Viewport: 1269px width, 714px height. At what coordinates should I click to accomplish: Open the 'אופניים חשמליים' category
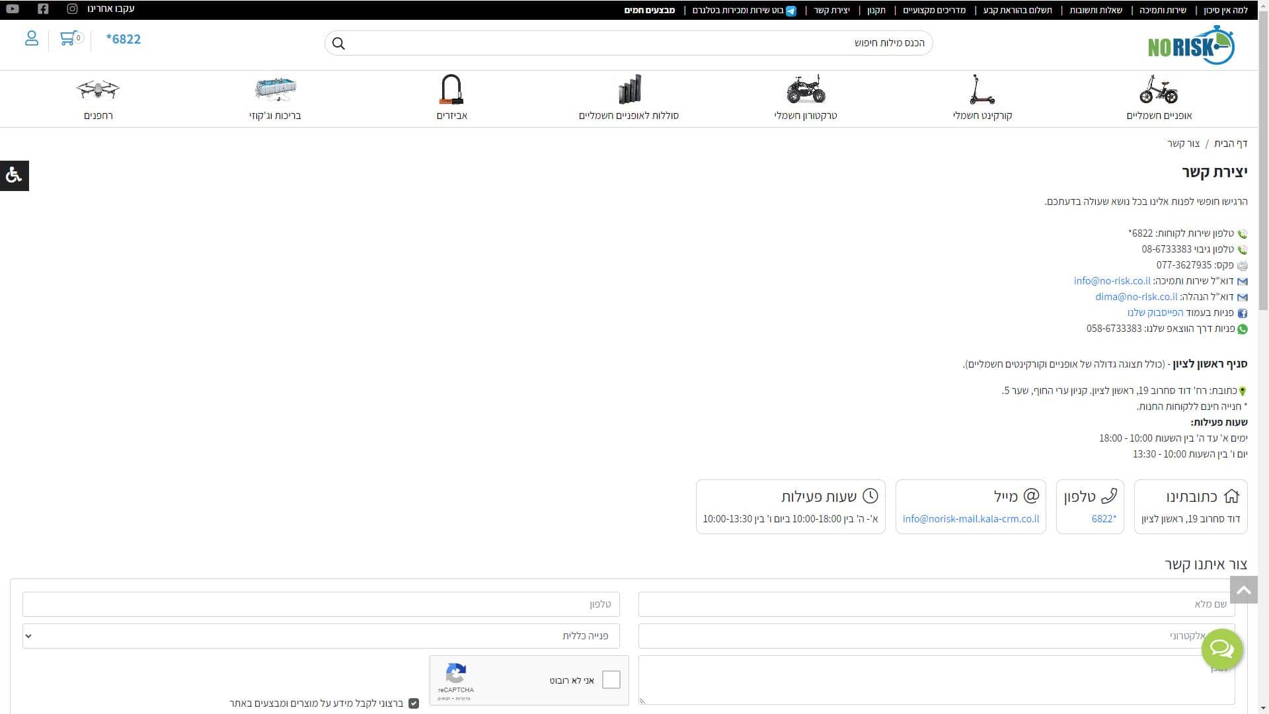point(1159,98)
